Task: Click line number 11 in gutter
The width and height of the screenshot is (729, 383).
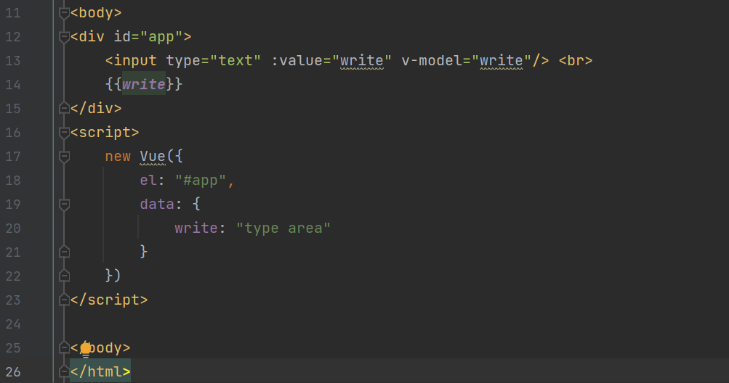Action: click(13, 13)
